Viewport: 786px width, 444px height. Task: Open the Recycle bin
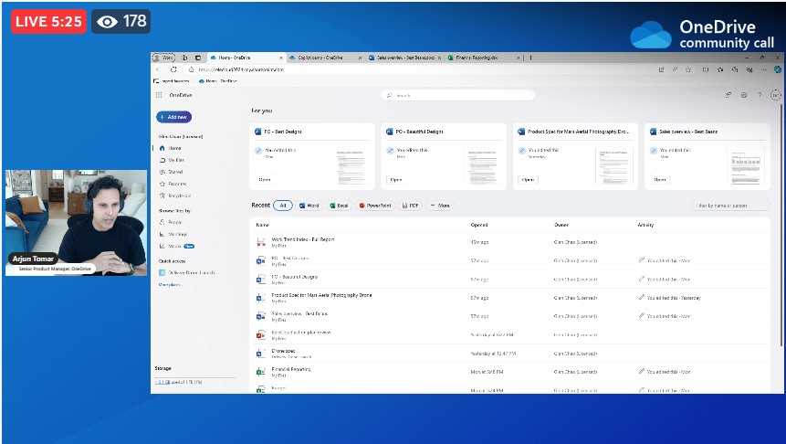[175, 196]
